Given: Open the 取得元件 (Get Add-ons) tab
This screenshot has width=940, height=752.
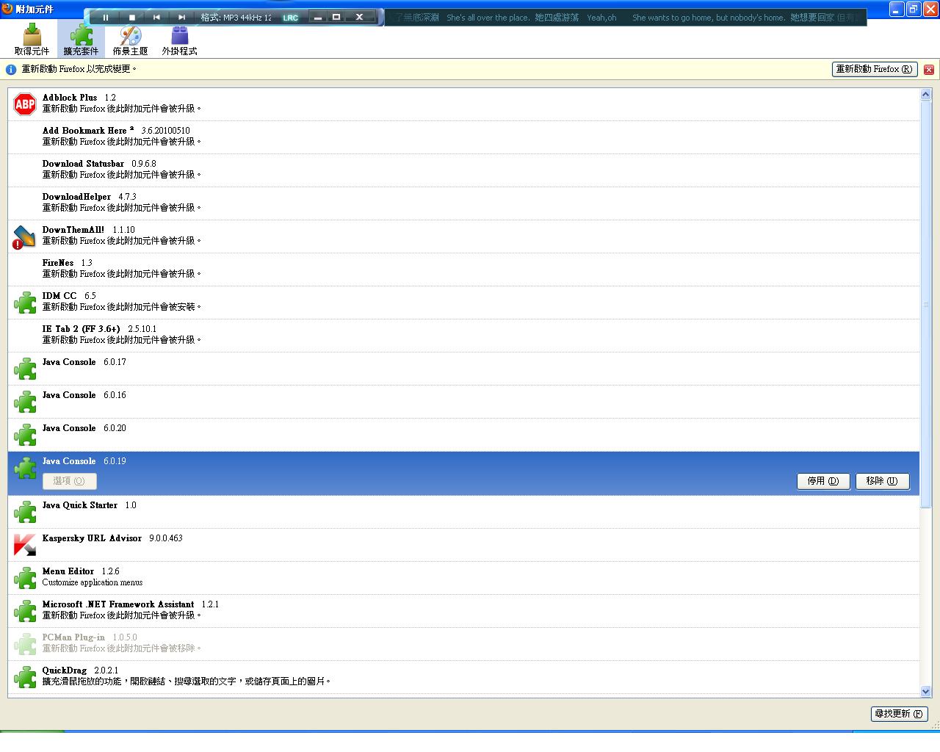Looking at the screenshot, I should point(32,40).
